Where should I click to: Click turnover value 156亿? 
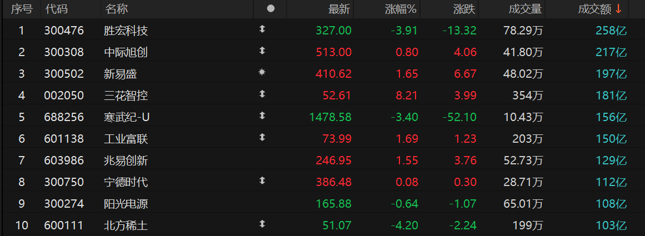(x=611, y=117)
